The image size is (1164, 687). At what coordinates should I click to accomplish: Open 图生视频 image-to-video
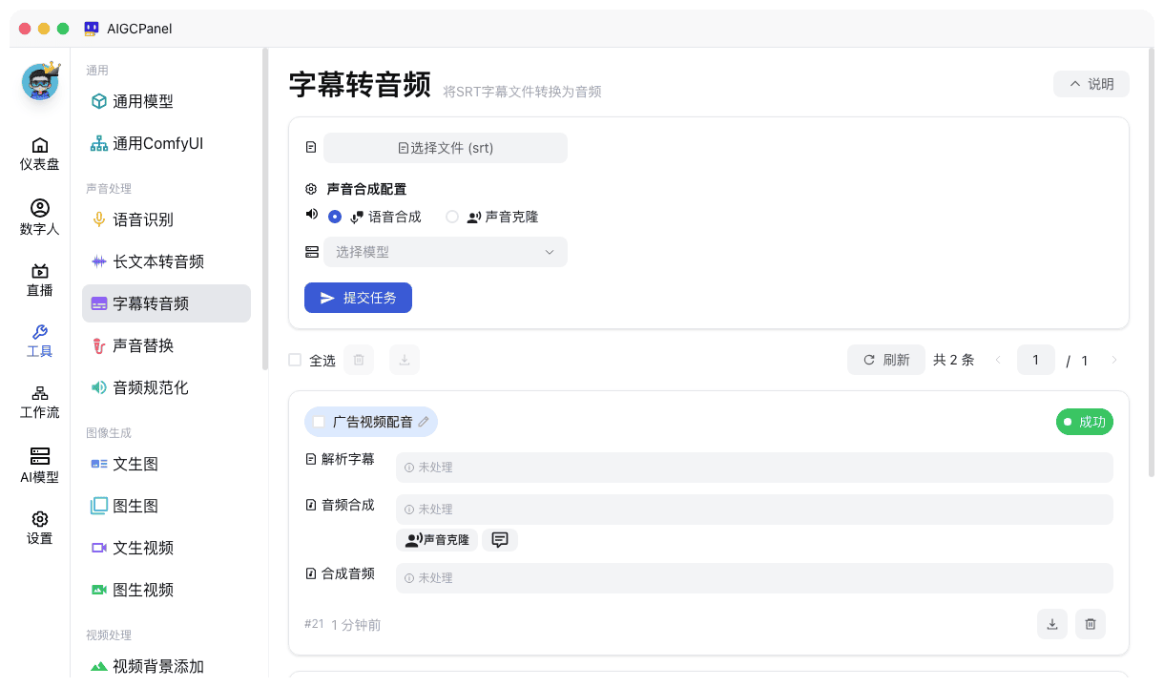(x=166, y=590)
